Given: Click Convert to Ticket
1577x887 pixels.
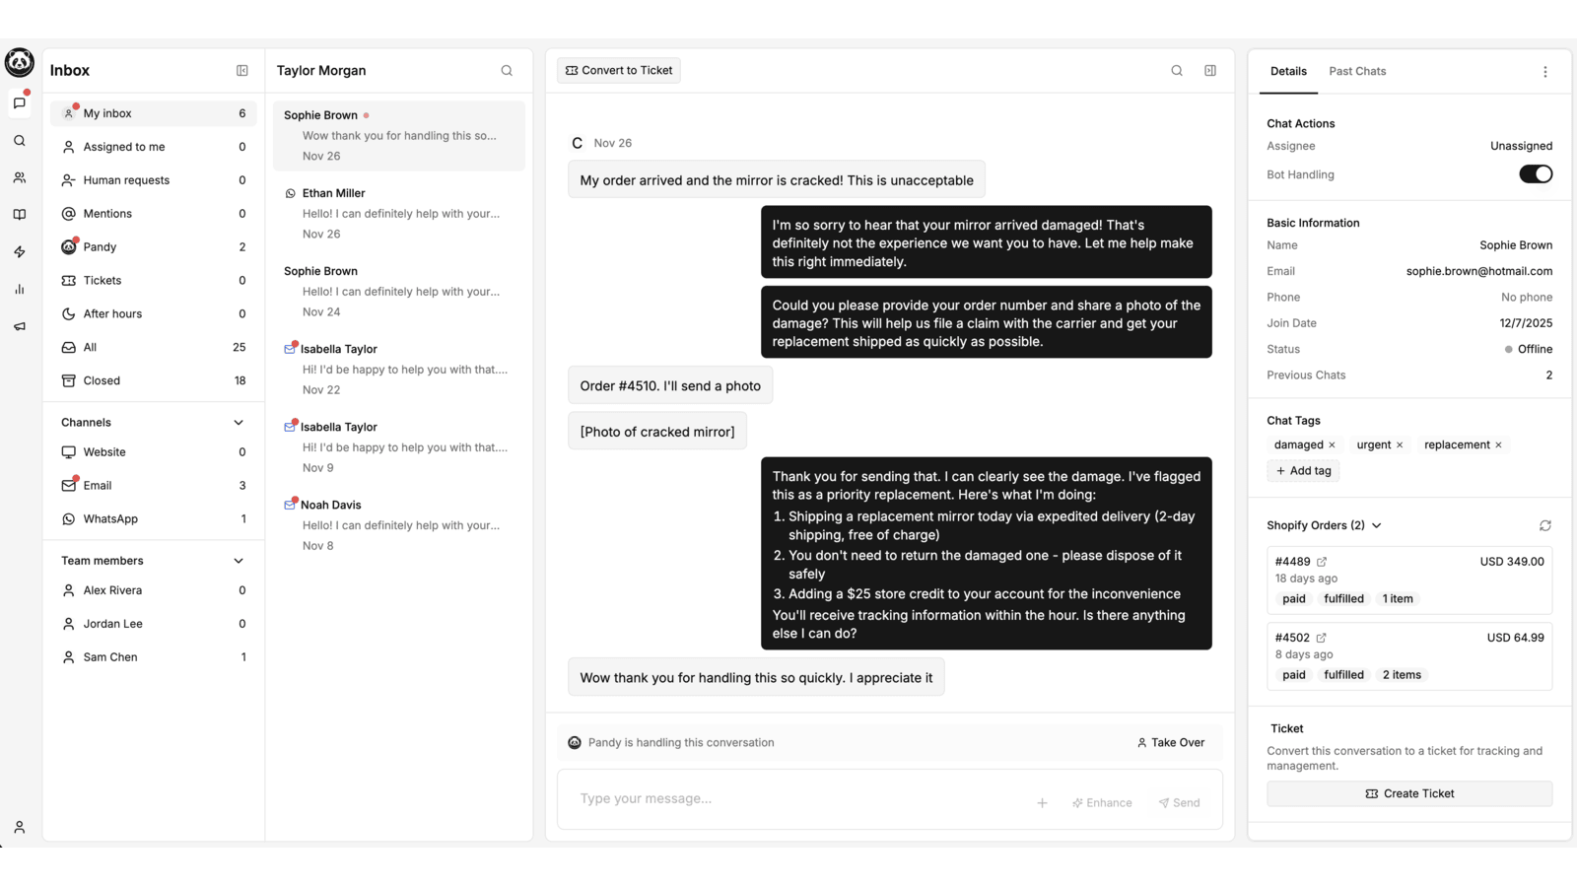Looking at the screenshot, I should click(618, 70).
